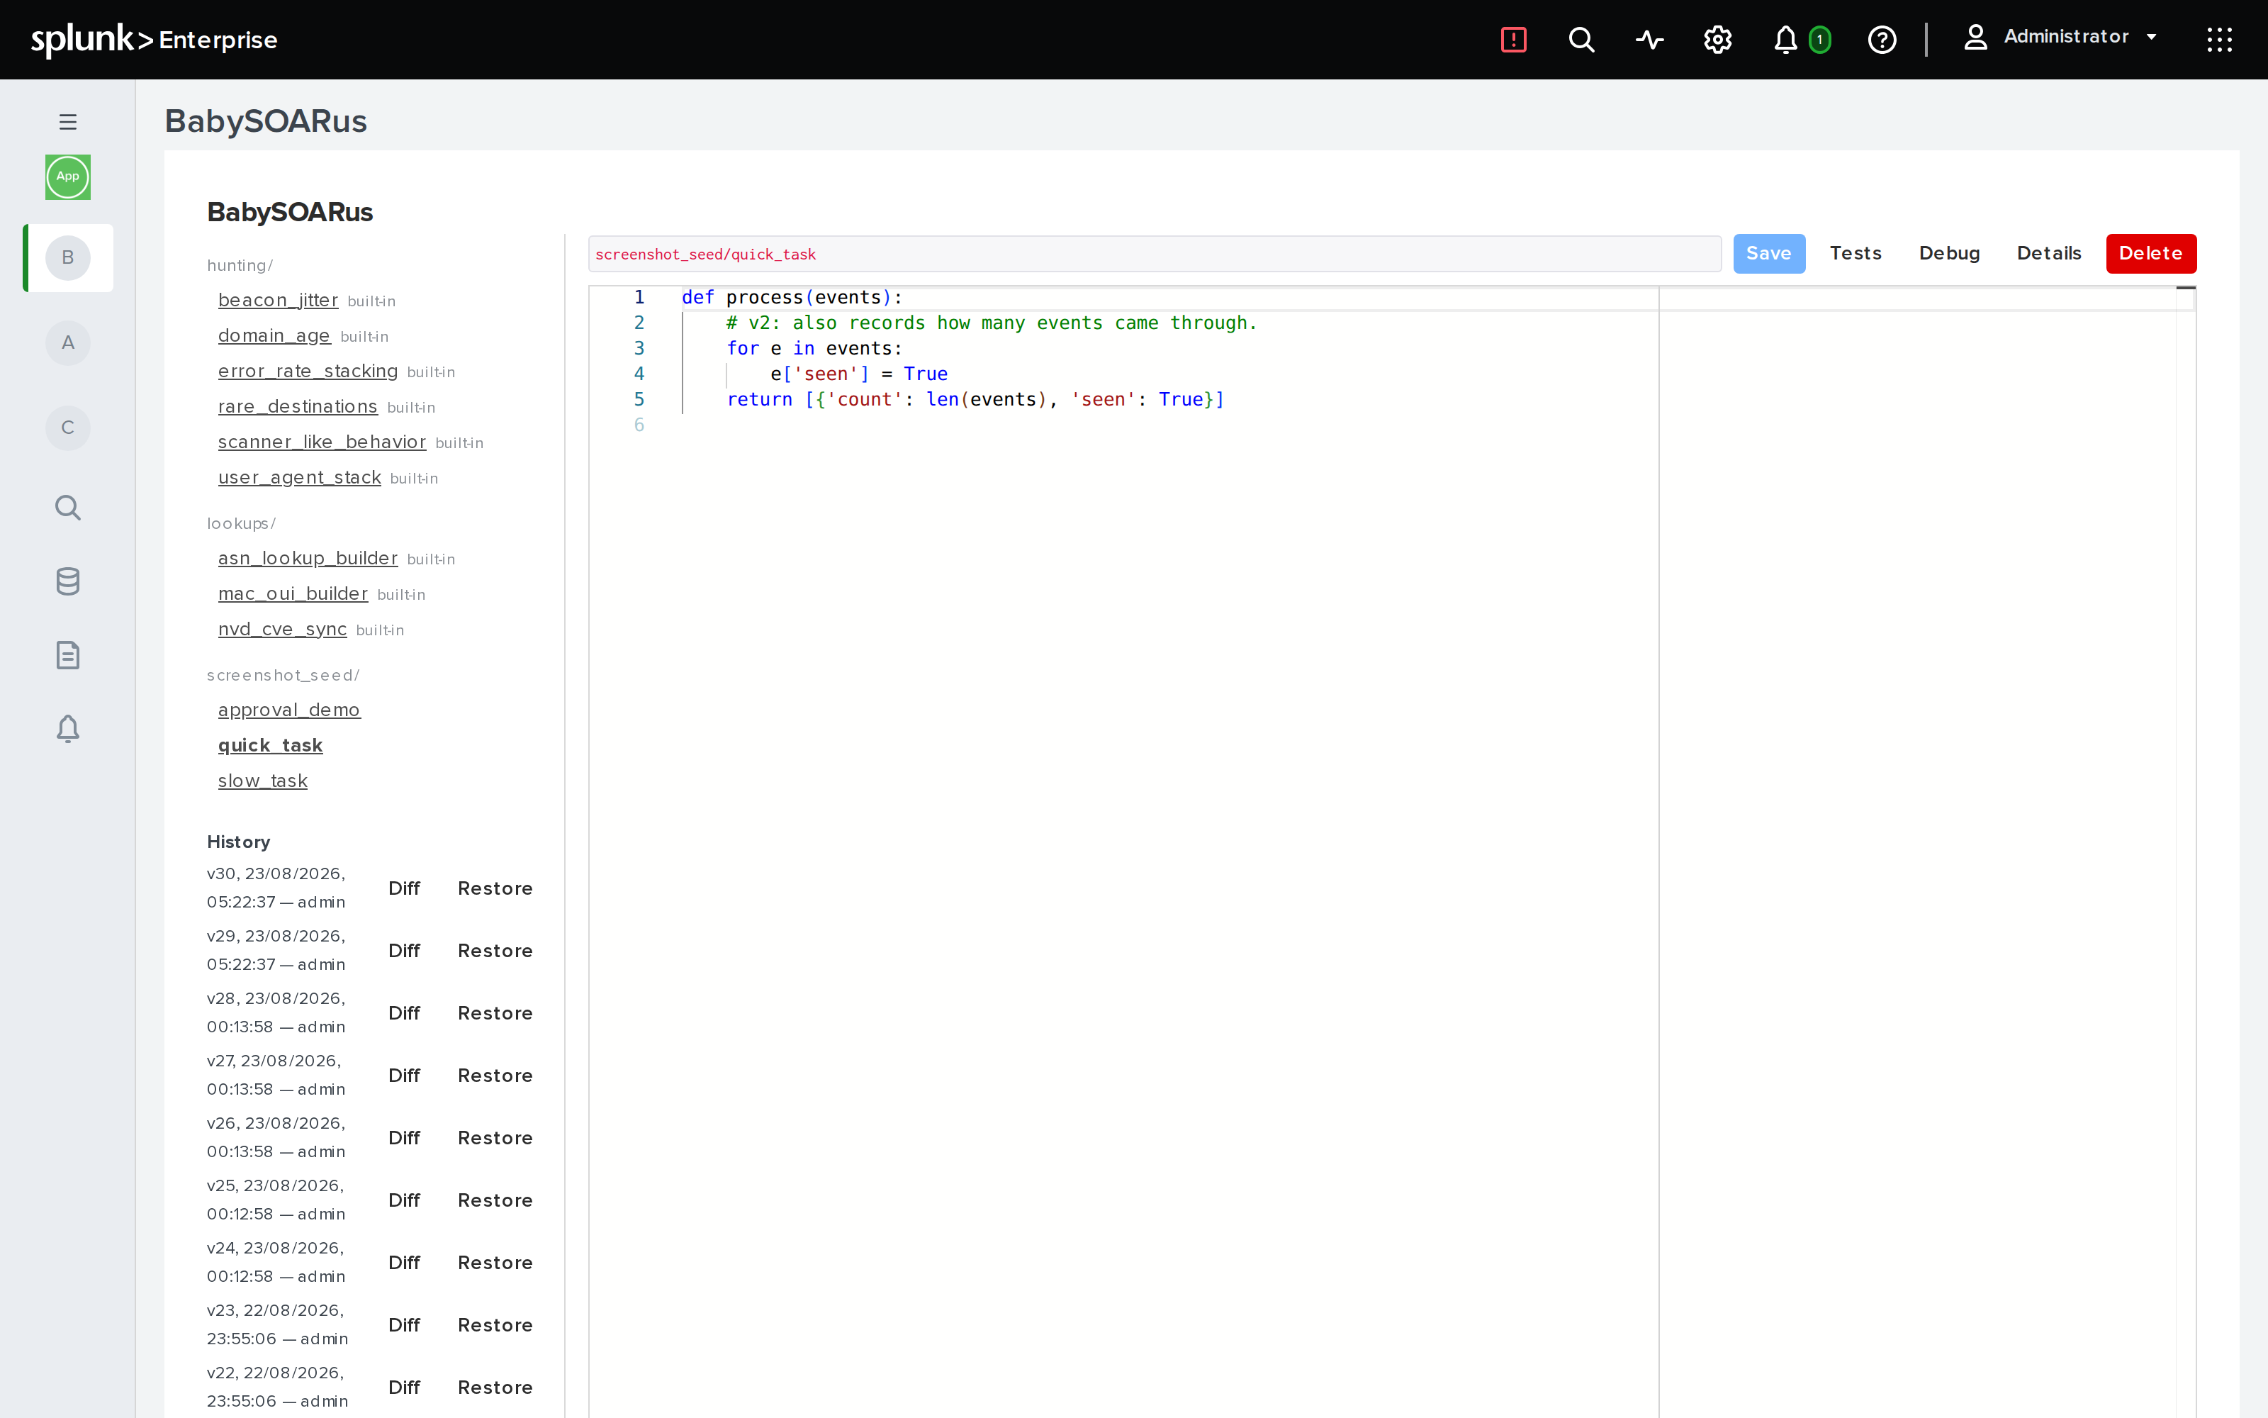Restore version v25

[x=495, y=1200]
